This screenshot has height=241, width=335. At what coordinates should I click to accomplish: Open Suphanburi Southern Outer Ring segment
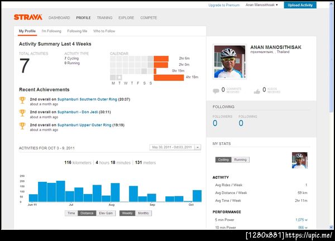87,99
